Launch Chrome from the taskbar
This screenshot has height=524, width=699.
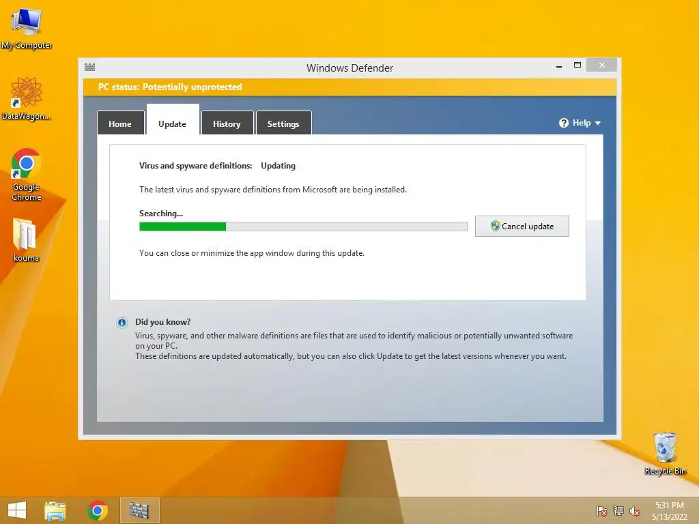point(97,510)
